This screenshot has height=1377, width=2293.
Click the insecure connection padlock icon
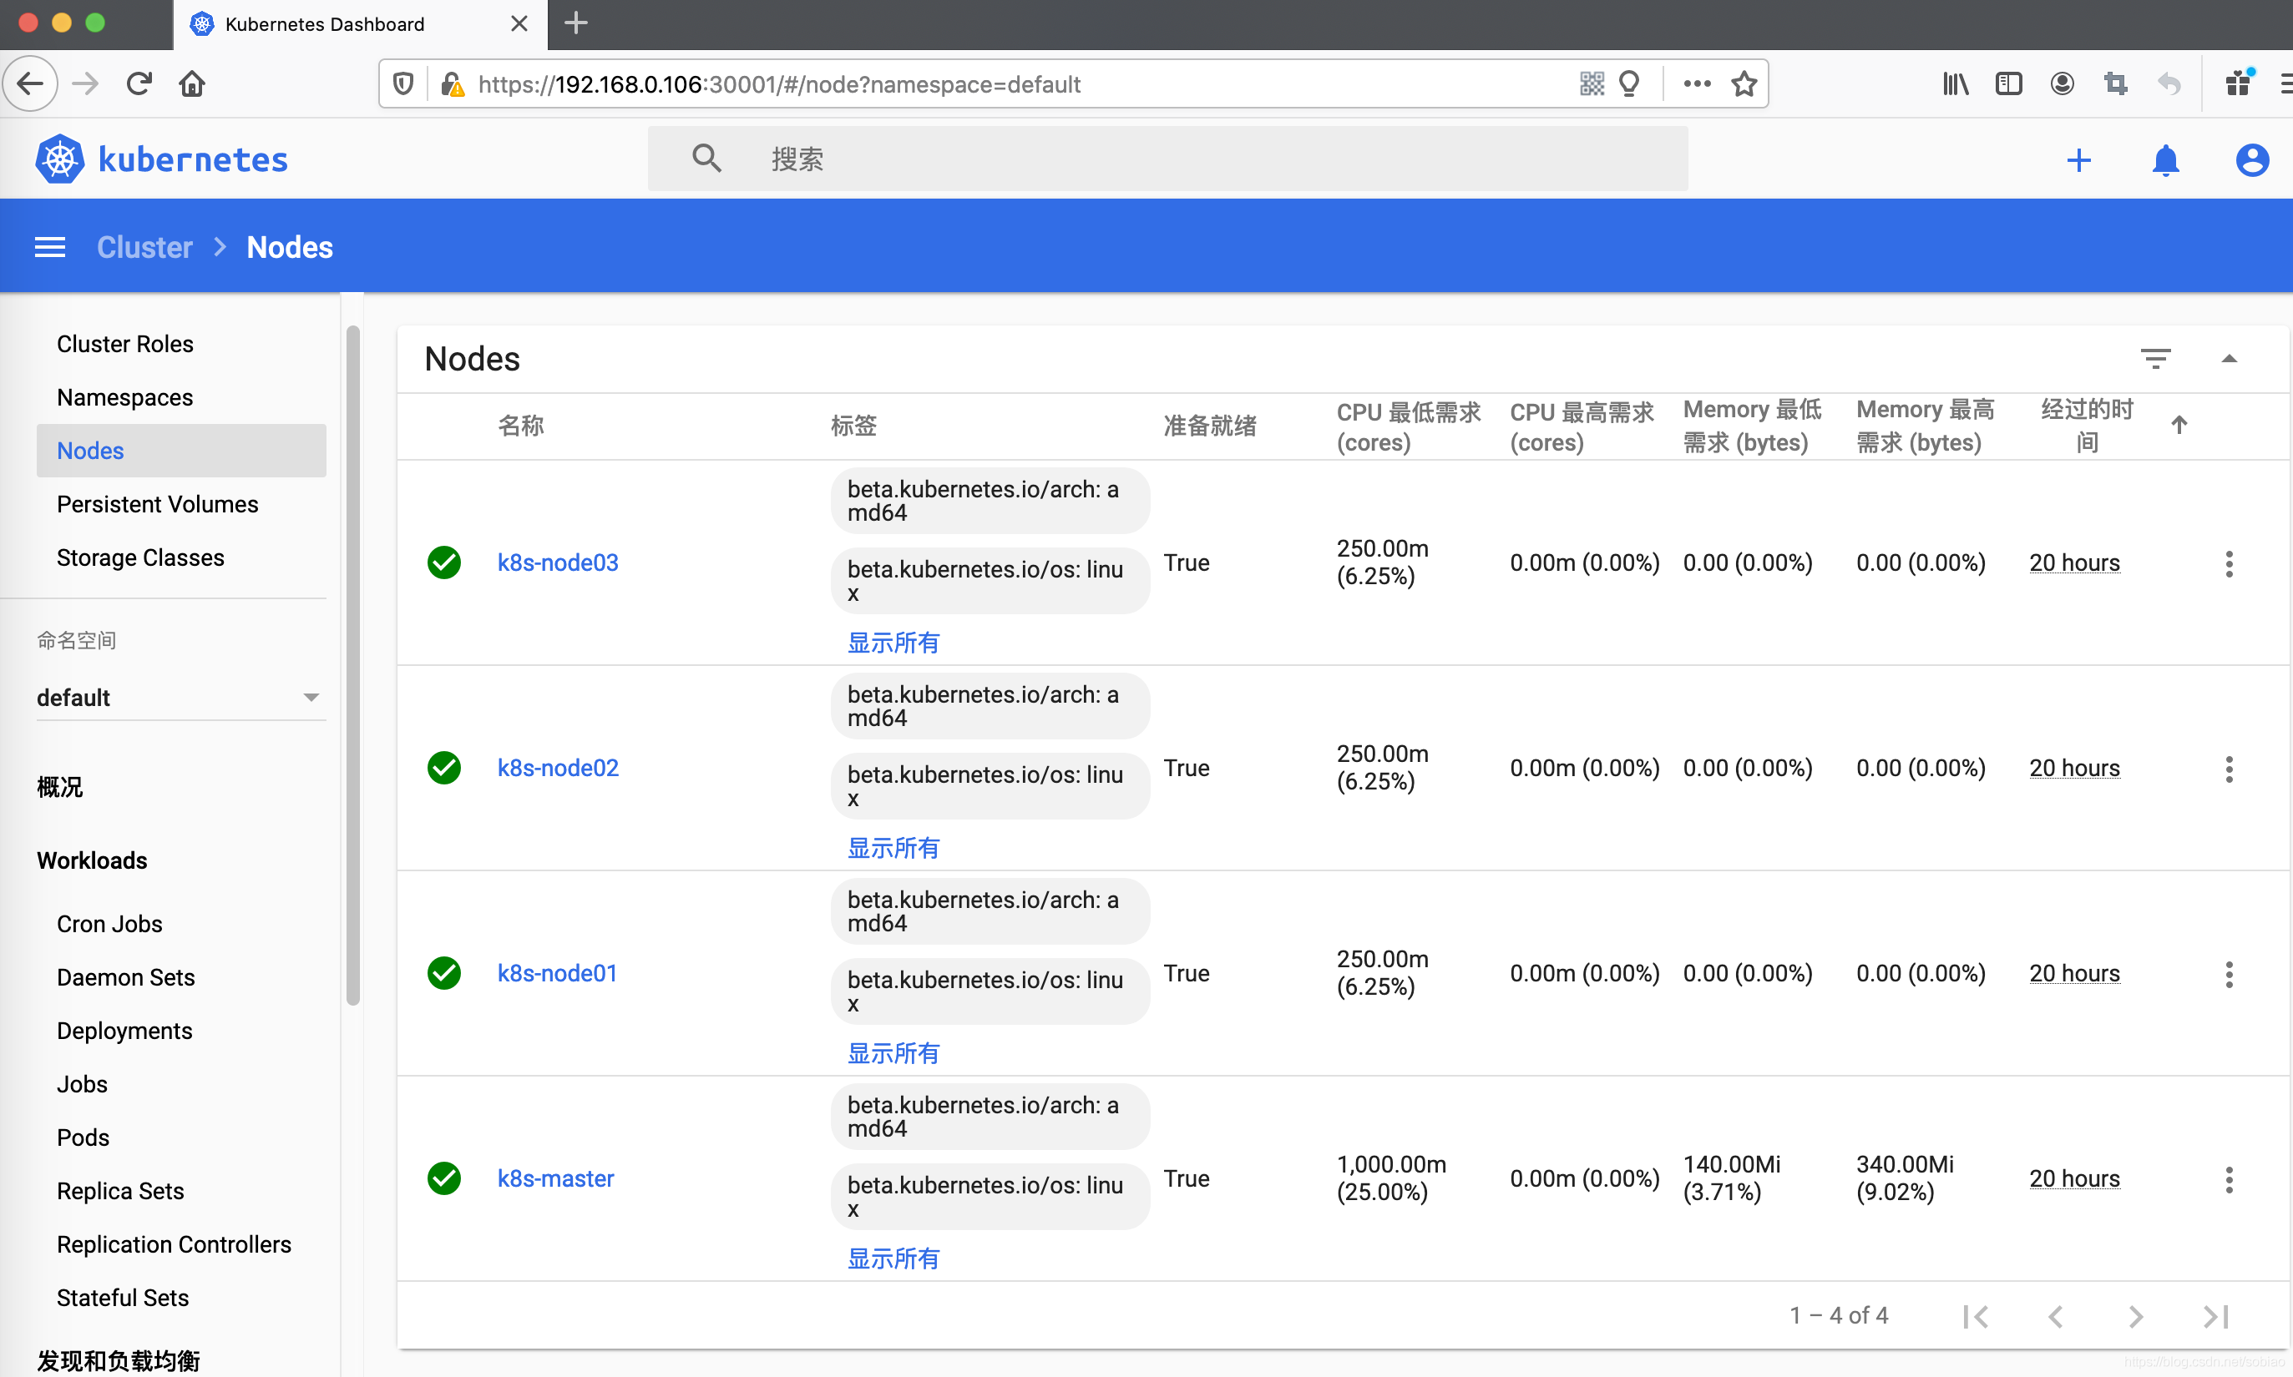(x=452, y=84)
